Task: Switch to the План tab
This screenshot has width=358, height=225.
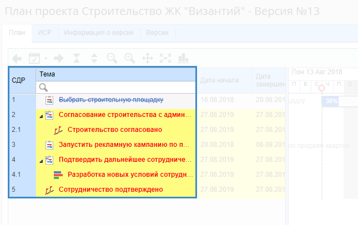Action: 17,33
